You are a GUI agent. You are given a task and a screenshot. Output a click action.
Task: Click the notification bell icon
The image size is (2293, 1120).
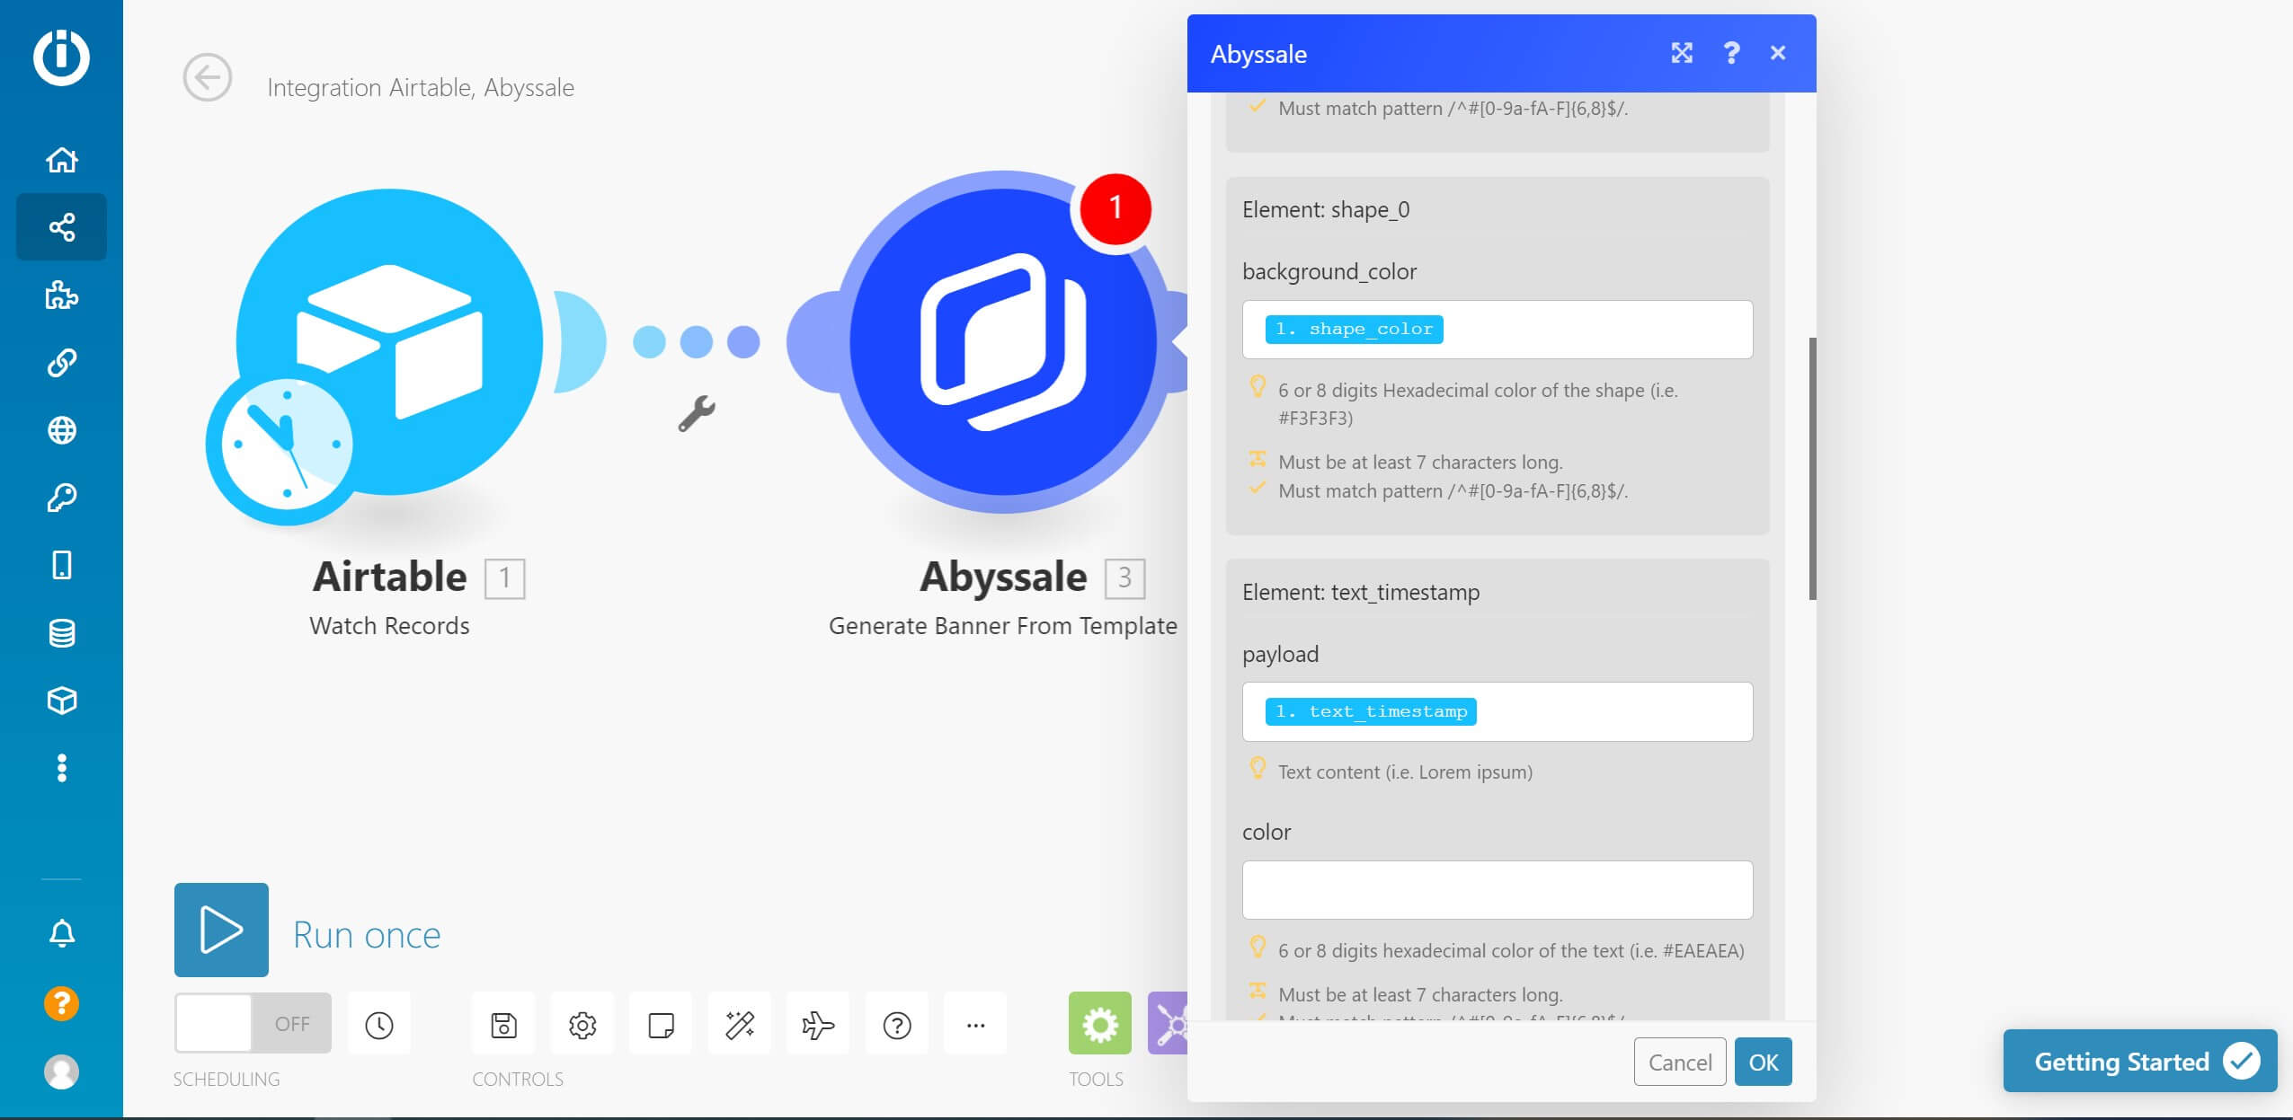tap(60, 931)
